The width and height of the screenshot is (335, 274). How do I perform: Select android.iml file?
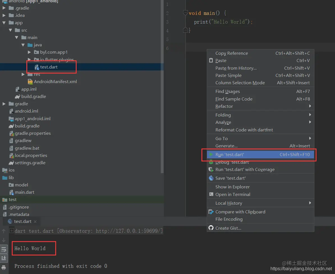[24, 111]
